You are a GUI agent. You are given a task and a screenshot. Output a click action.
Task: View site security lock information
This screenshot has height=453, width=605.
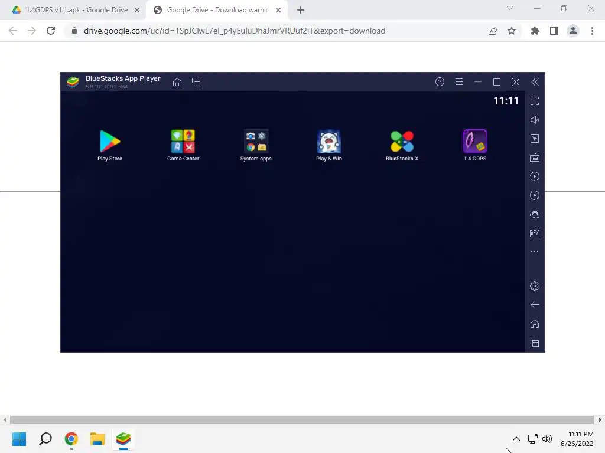click(74, 31)
